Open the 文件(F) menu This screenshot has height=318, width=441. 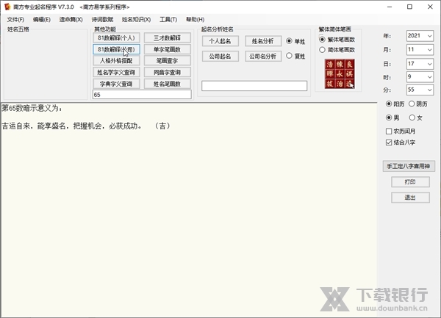click(15, 19)
